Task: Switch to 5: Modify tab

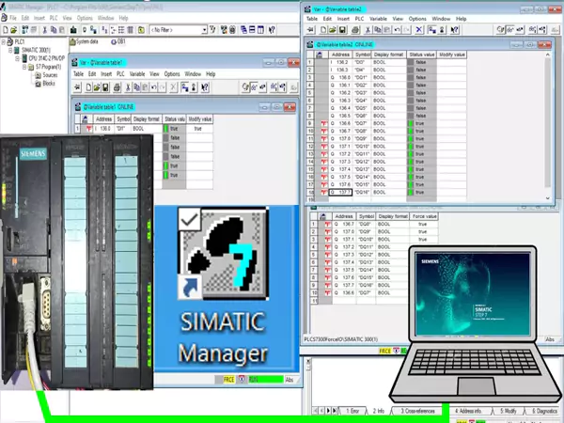Action: pyautogui.click(x=509, y=411)
